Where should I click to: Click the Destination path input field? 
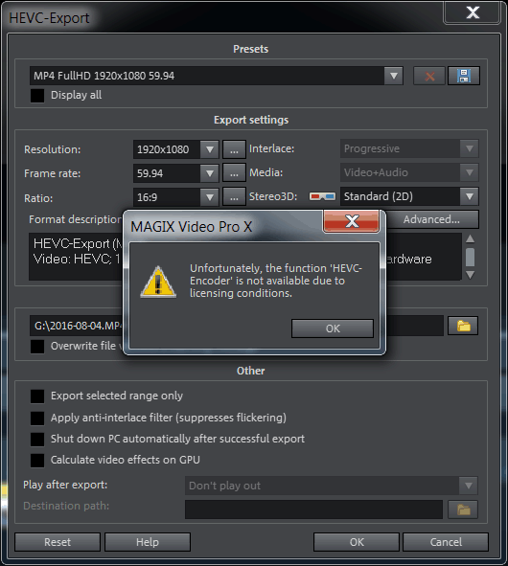click(313, 509)
